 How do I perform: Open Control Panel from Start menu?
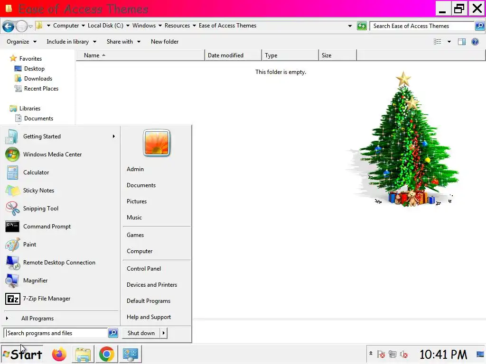[x=144, y=269]
